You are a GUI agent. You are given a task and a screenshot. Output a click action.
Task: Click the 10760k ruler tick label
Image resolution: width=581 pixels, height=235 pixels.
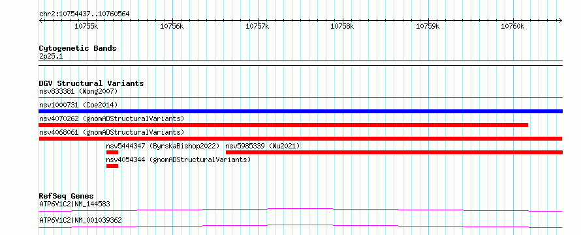pos(513,26)
